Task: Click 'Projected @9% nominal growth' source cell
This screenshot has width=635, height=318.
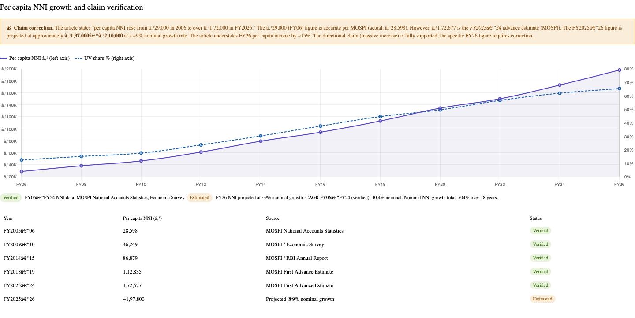Action: point(300,299)
